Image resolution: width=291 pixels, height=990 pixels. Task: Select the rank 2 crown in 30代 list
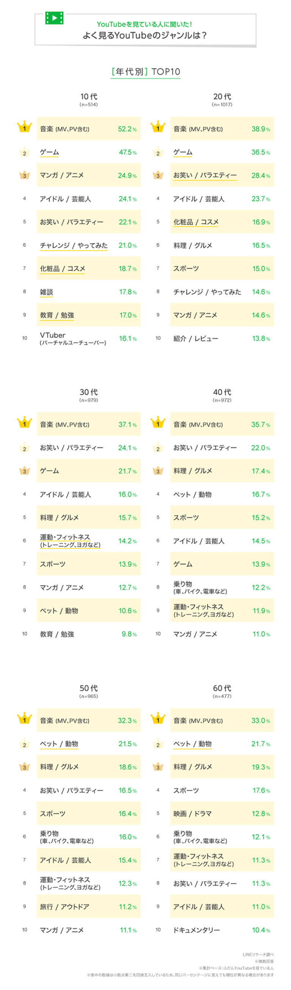coord(25,448)
